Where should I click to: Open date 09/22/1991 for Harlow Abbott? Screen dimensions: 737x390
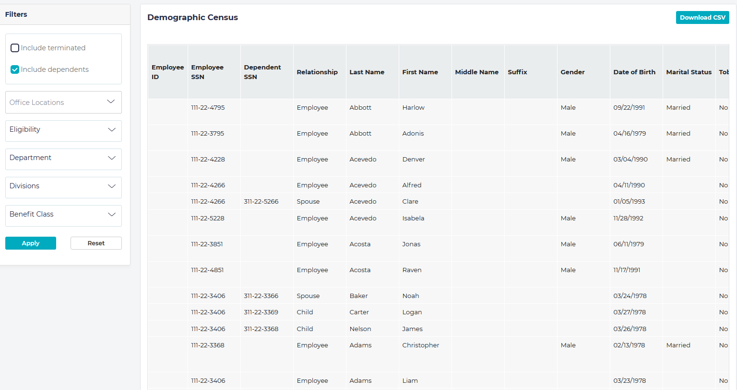click(x=629, y=107)
